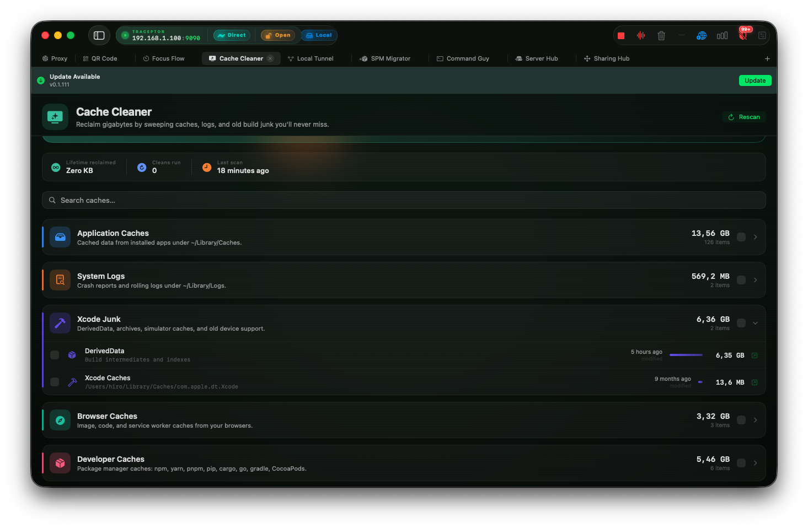Stop recording with the red square button
This screenshot has height=528, width=808.
[621, 36]
